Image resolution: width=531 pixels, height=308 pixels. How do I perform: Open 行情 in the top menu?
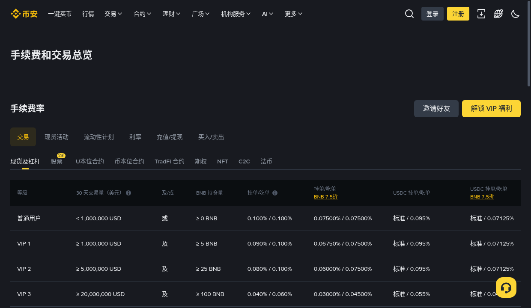[x=88, y=14]
